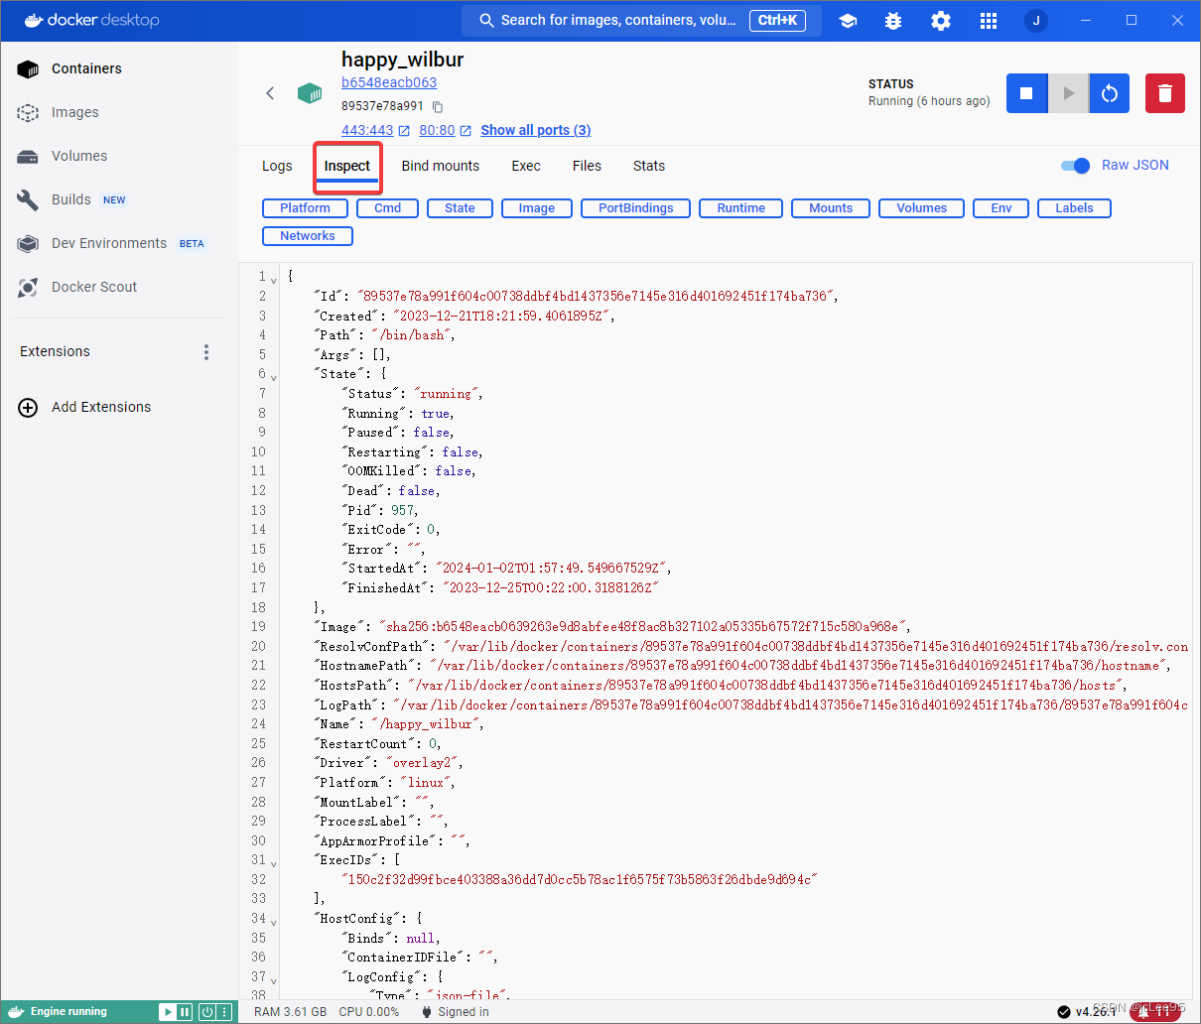Click the engine resume play button
The width and height of the screenshot is (1201, 1024).
click(167, 1012)
